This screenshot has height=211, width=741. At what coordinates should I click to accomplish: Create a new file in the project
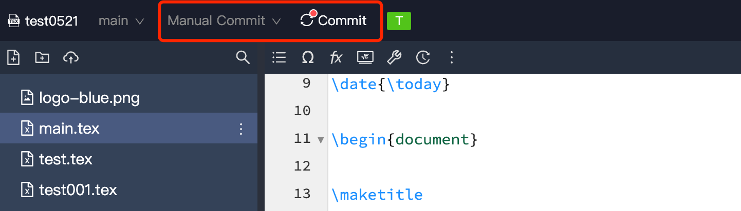[13, 57]
